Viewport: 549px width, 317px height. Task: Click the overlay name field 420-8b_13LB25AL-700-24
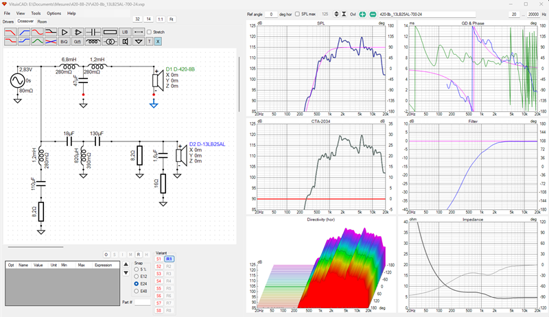pos(427,14)
